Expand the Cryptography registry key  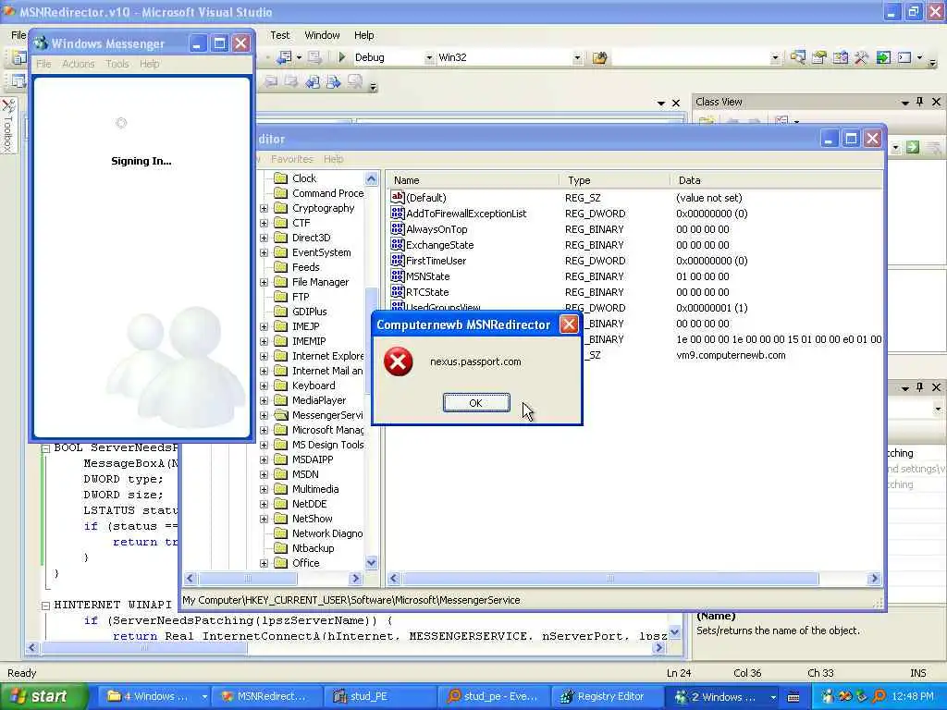(264, 208)
